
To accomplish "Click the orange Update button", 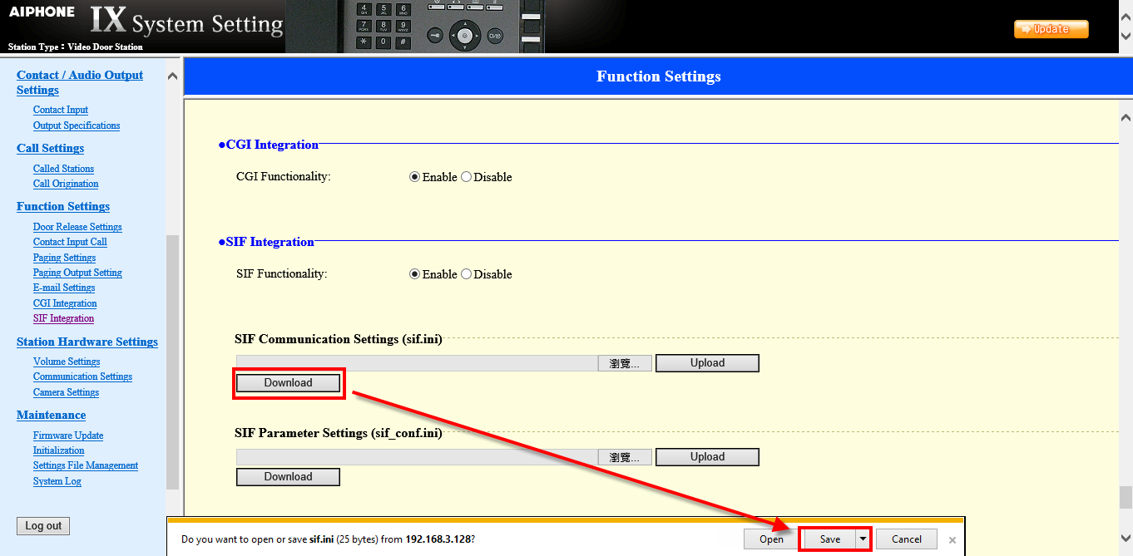I will click(x=1051, y=29).
